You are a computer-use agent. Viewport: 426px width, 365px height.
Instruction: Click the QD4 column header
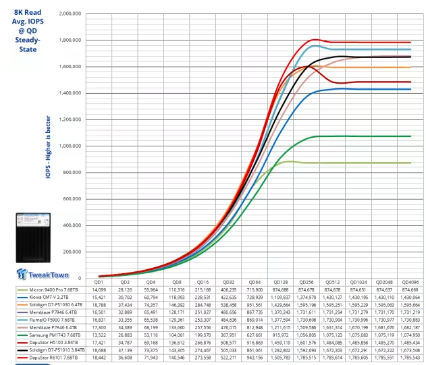(x=151, y=283)
